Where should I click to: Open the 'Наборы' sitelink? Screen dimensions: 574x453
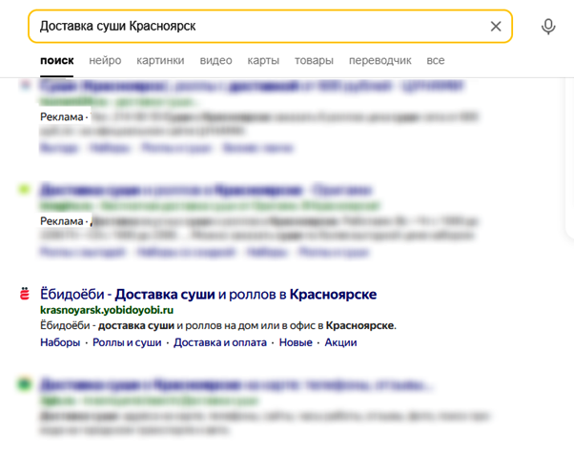[x=60, y=342]
